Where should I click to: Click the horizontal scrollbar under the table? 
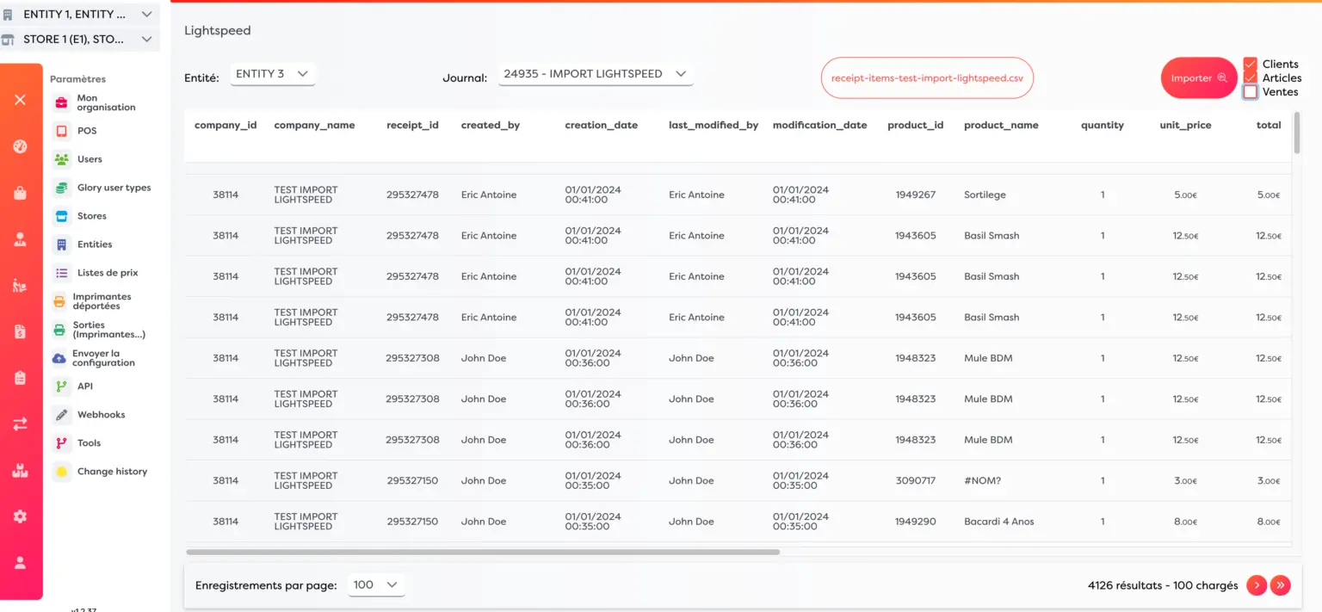coord(483,552)
